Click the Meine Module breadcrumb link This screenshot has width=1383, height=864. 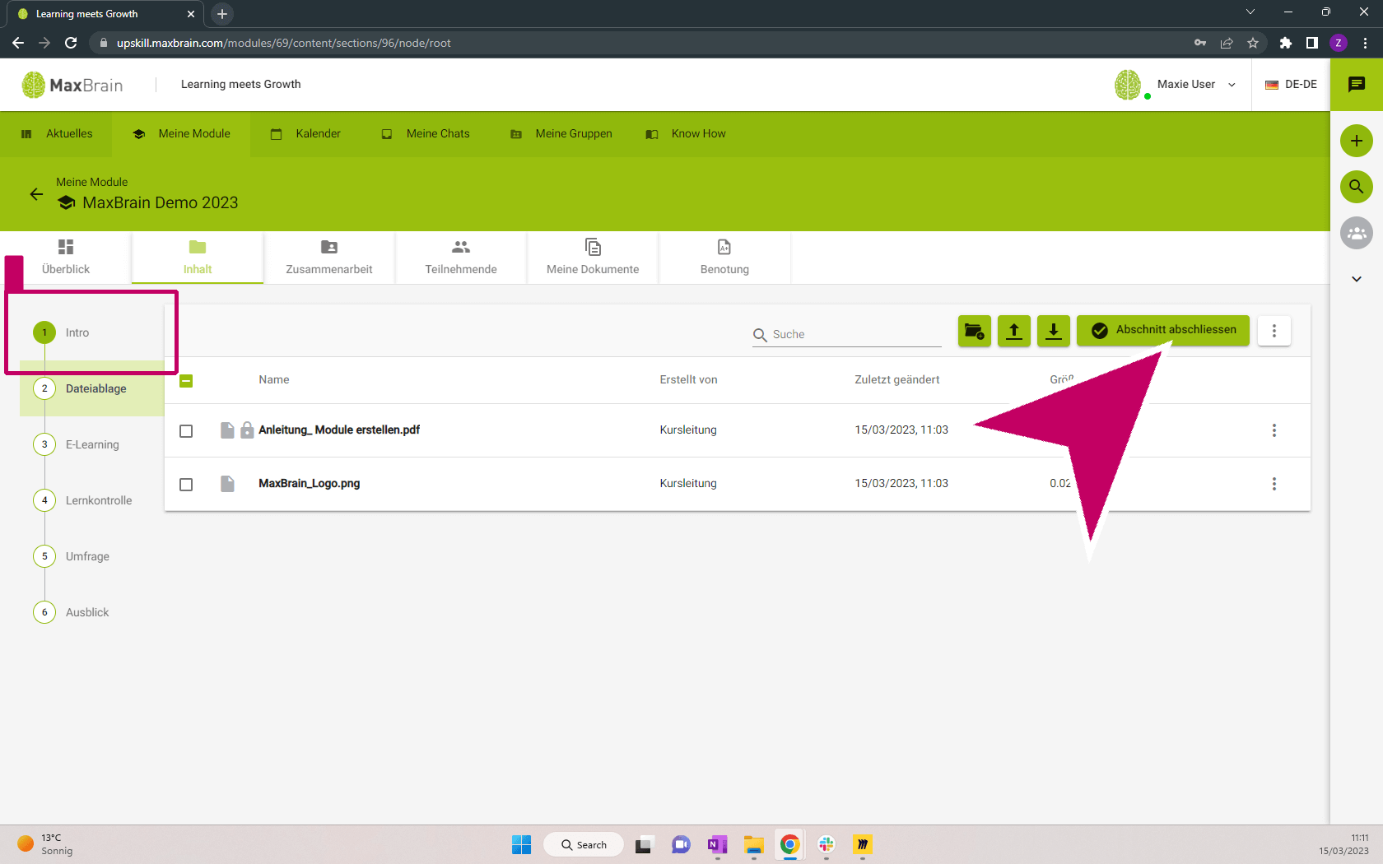click(x=91, y=182)
